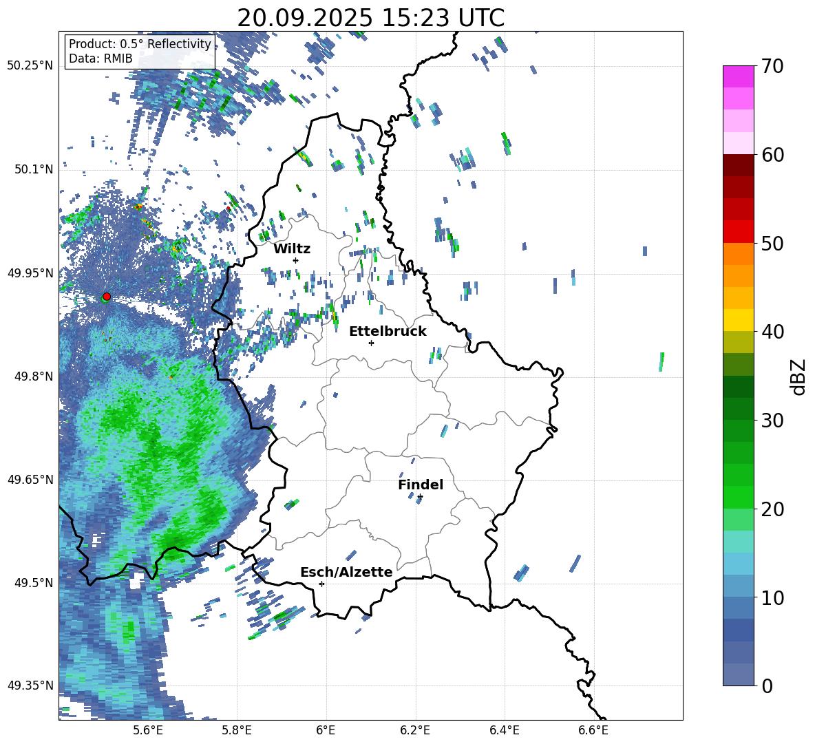The image size is (815, 744).
Task: Click the Findel station cross marker
Action: pyautogui.click(x=420, y=497)
